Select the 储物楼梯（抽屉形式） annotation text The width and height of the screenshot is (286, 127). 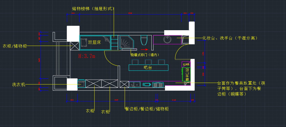(93, 8)
